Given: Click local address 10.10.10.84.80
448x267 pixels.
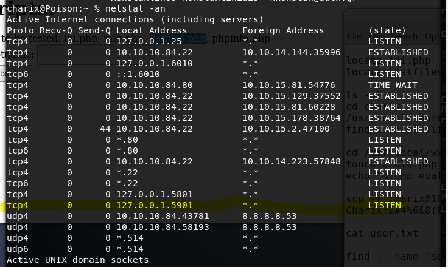Looking at the screenshot, I should pos(154,85).
